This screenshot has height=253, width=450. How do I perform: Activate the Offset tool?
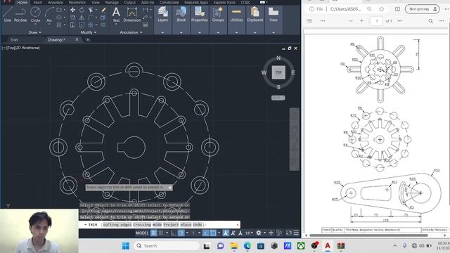pyautogui.click(x=103, y=25)
